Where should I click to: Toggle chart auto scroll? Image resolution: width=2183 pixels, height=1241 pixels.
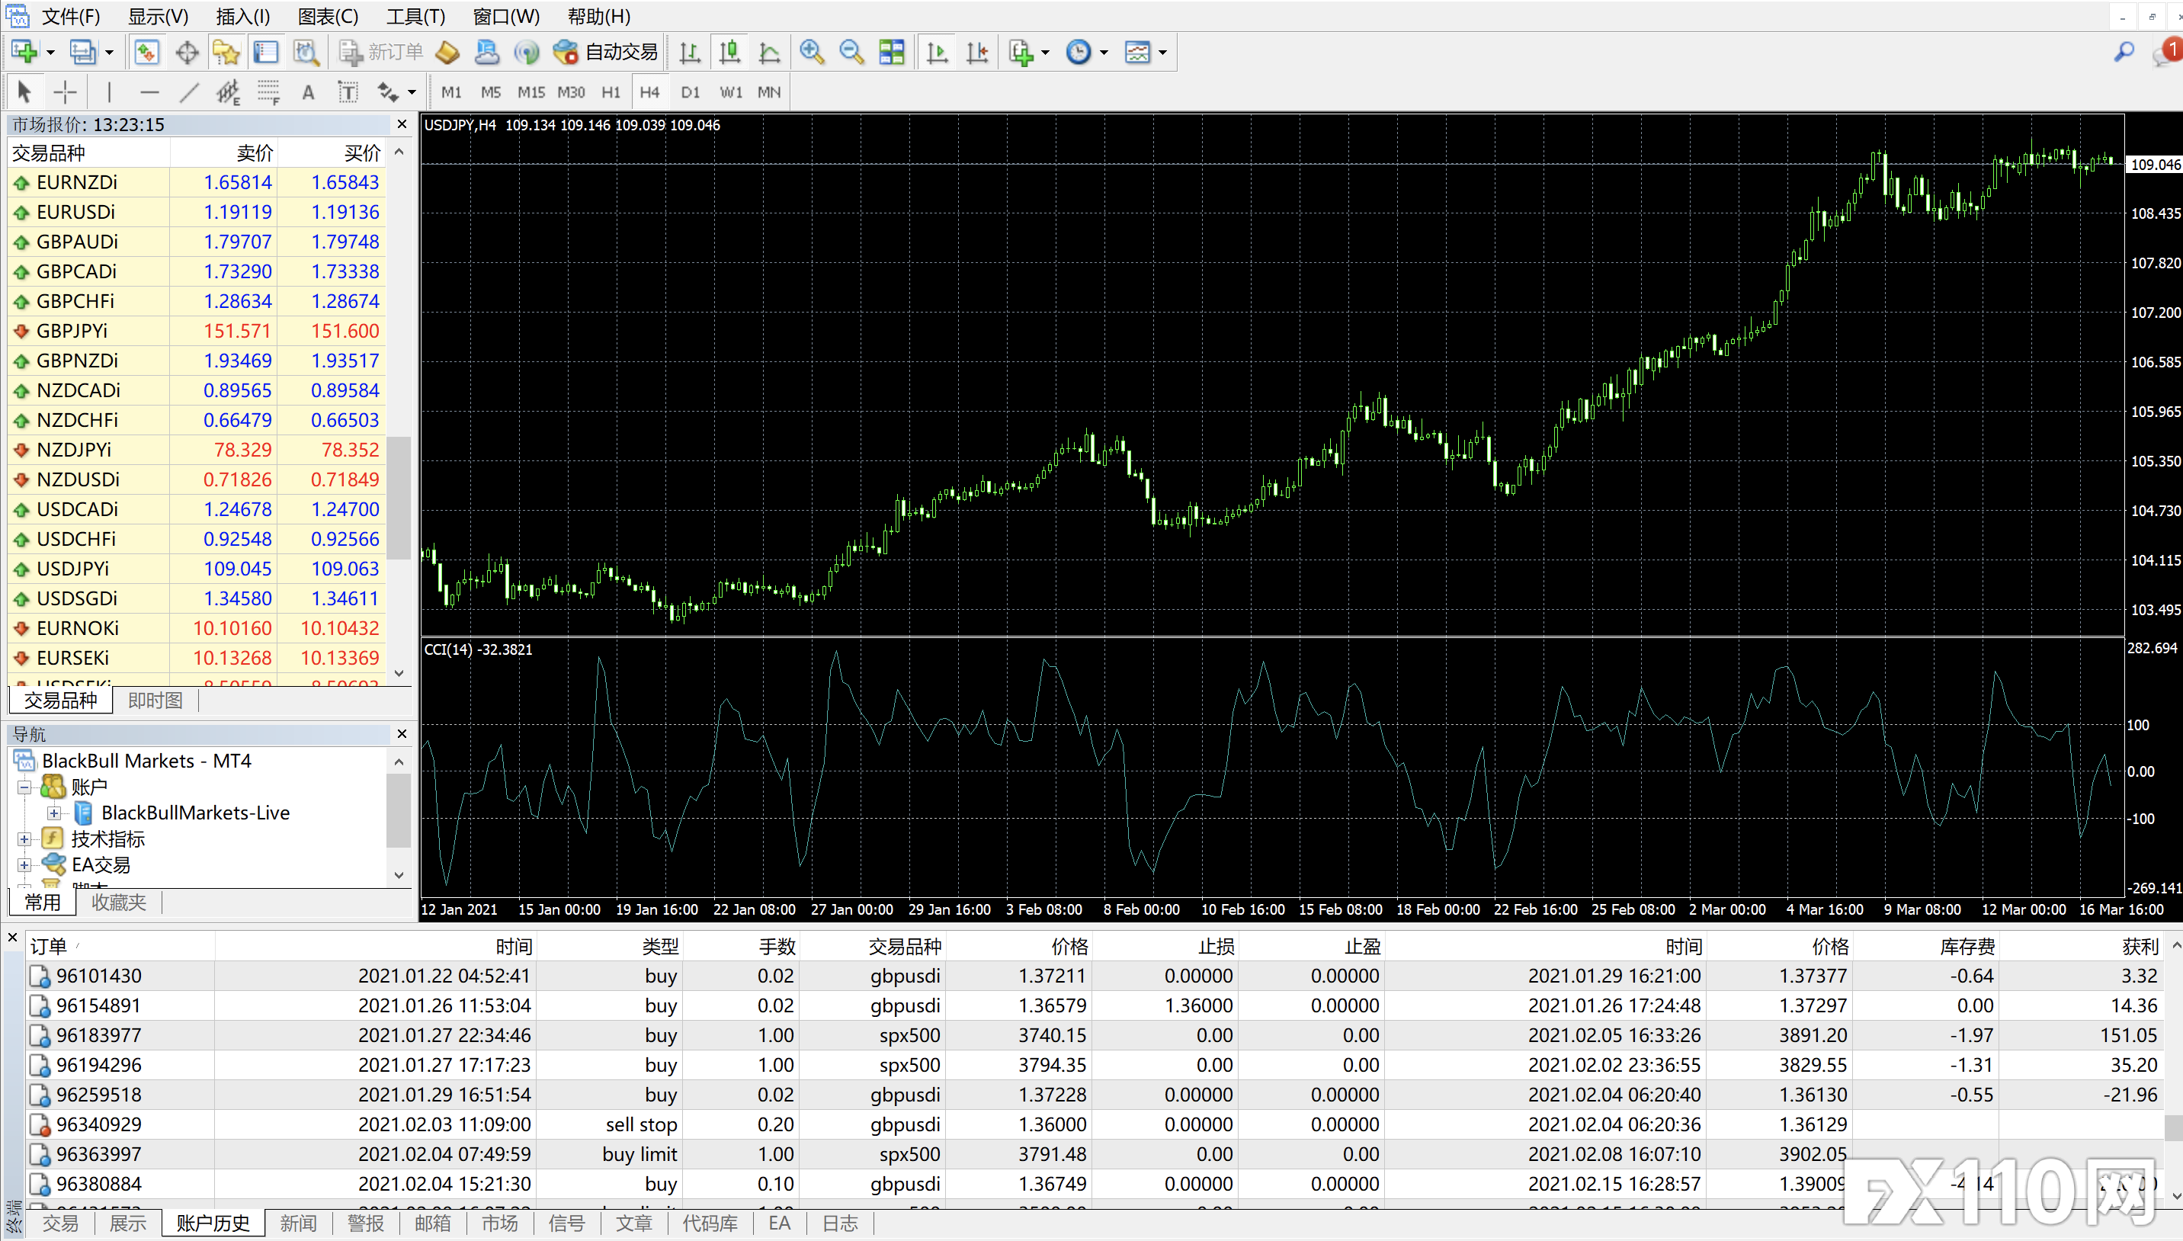pyautogui.click(x=938, y=52)
